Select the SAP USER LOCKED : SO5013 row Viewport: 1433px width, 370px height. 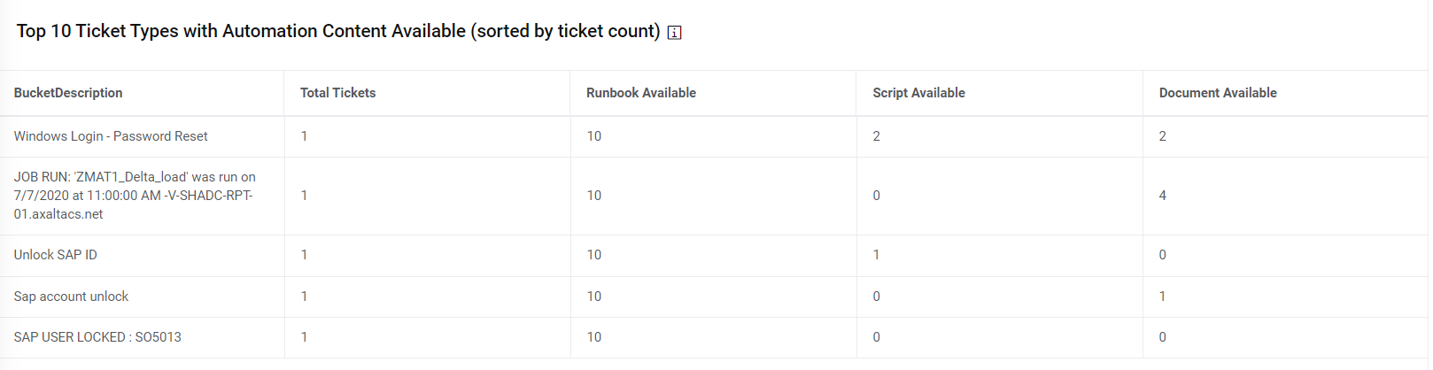point(97,337)
